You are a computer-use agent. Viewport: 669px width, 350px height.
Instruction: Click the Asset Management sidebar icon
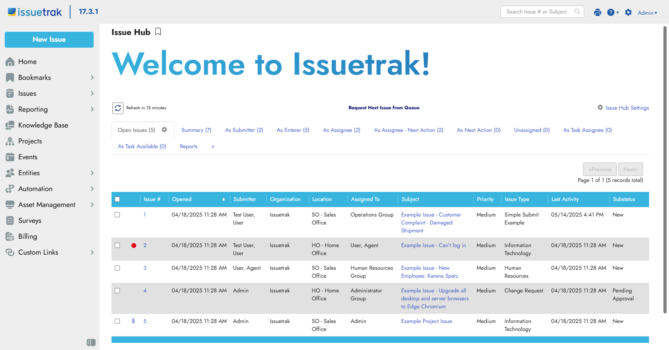pyautogui.click(x=10, y=205)
